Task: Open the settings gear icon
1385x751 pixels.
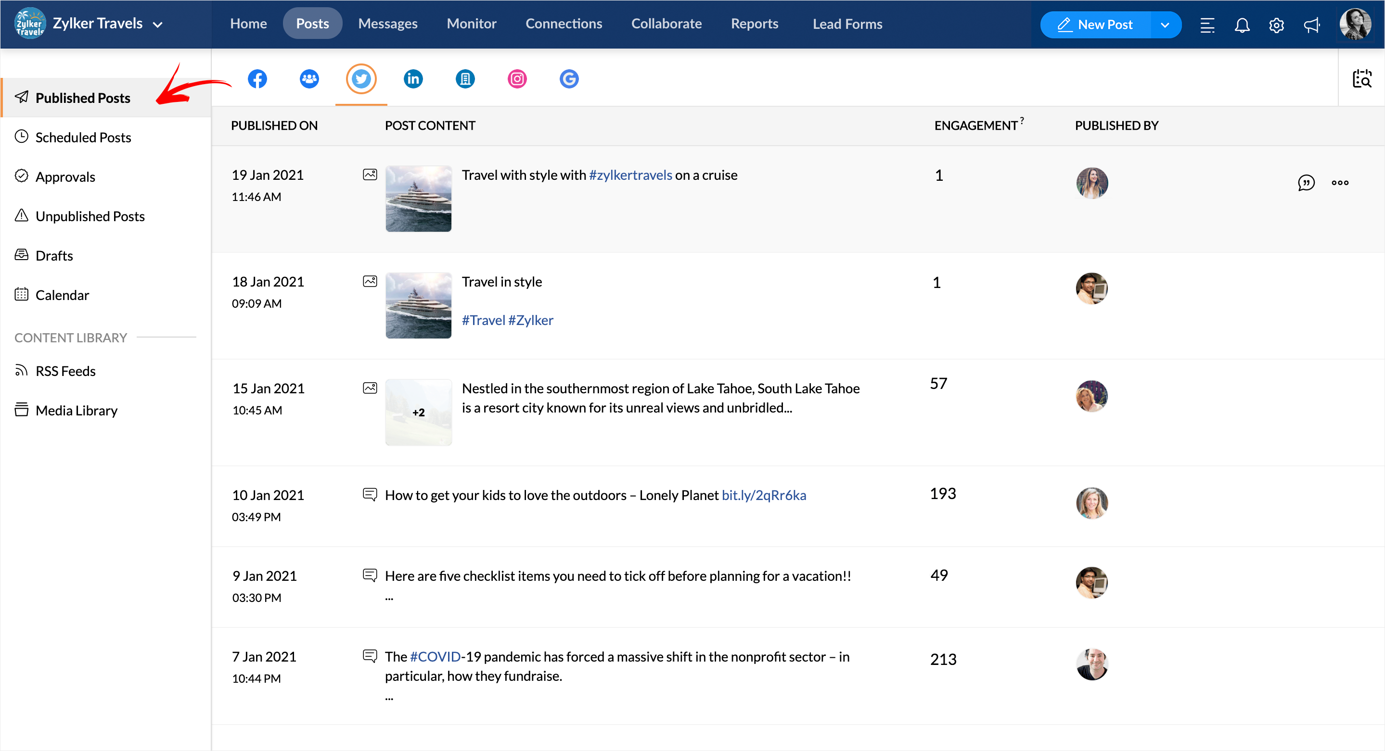Action: 1276,25
